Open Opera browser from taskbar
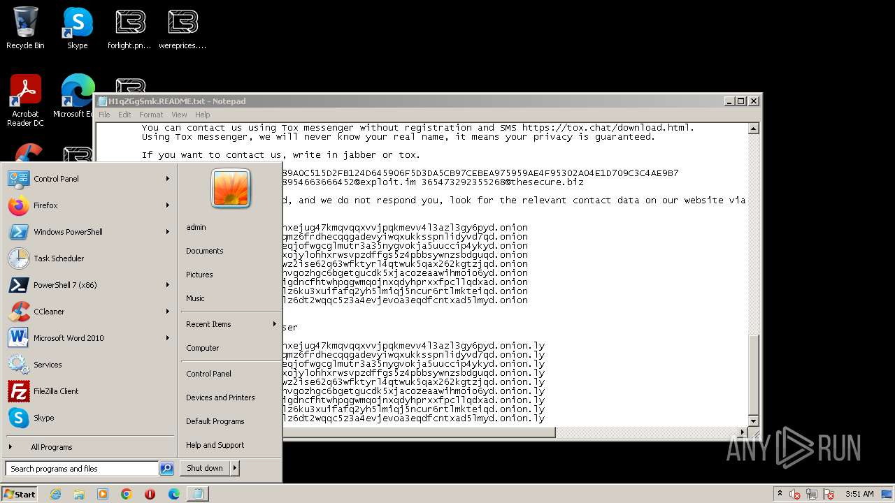 click(150, 494)
